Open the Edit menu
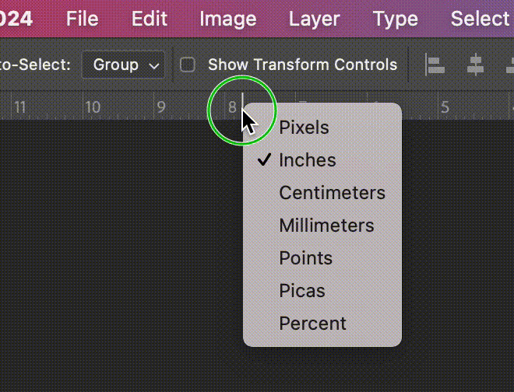Screen dimensions: 514x392 click(x=150, y=19)
